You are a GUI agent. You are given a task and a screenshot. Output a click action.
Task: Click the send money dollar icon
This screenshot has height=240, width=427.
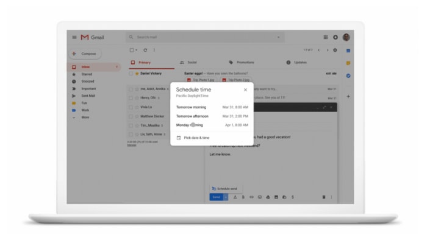(x=293, y=197)
